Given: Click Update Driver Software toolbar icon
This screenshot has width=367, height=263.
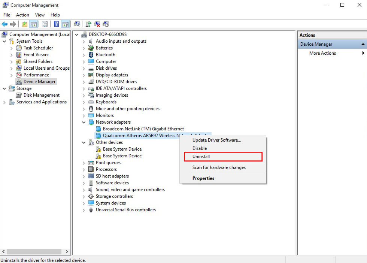Looking at the screenshot, I should tap(88, 24).
